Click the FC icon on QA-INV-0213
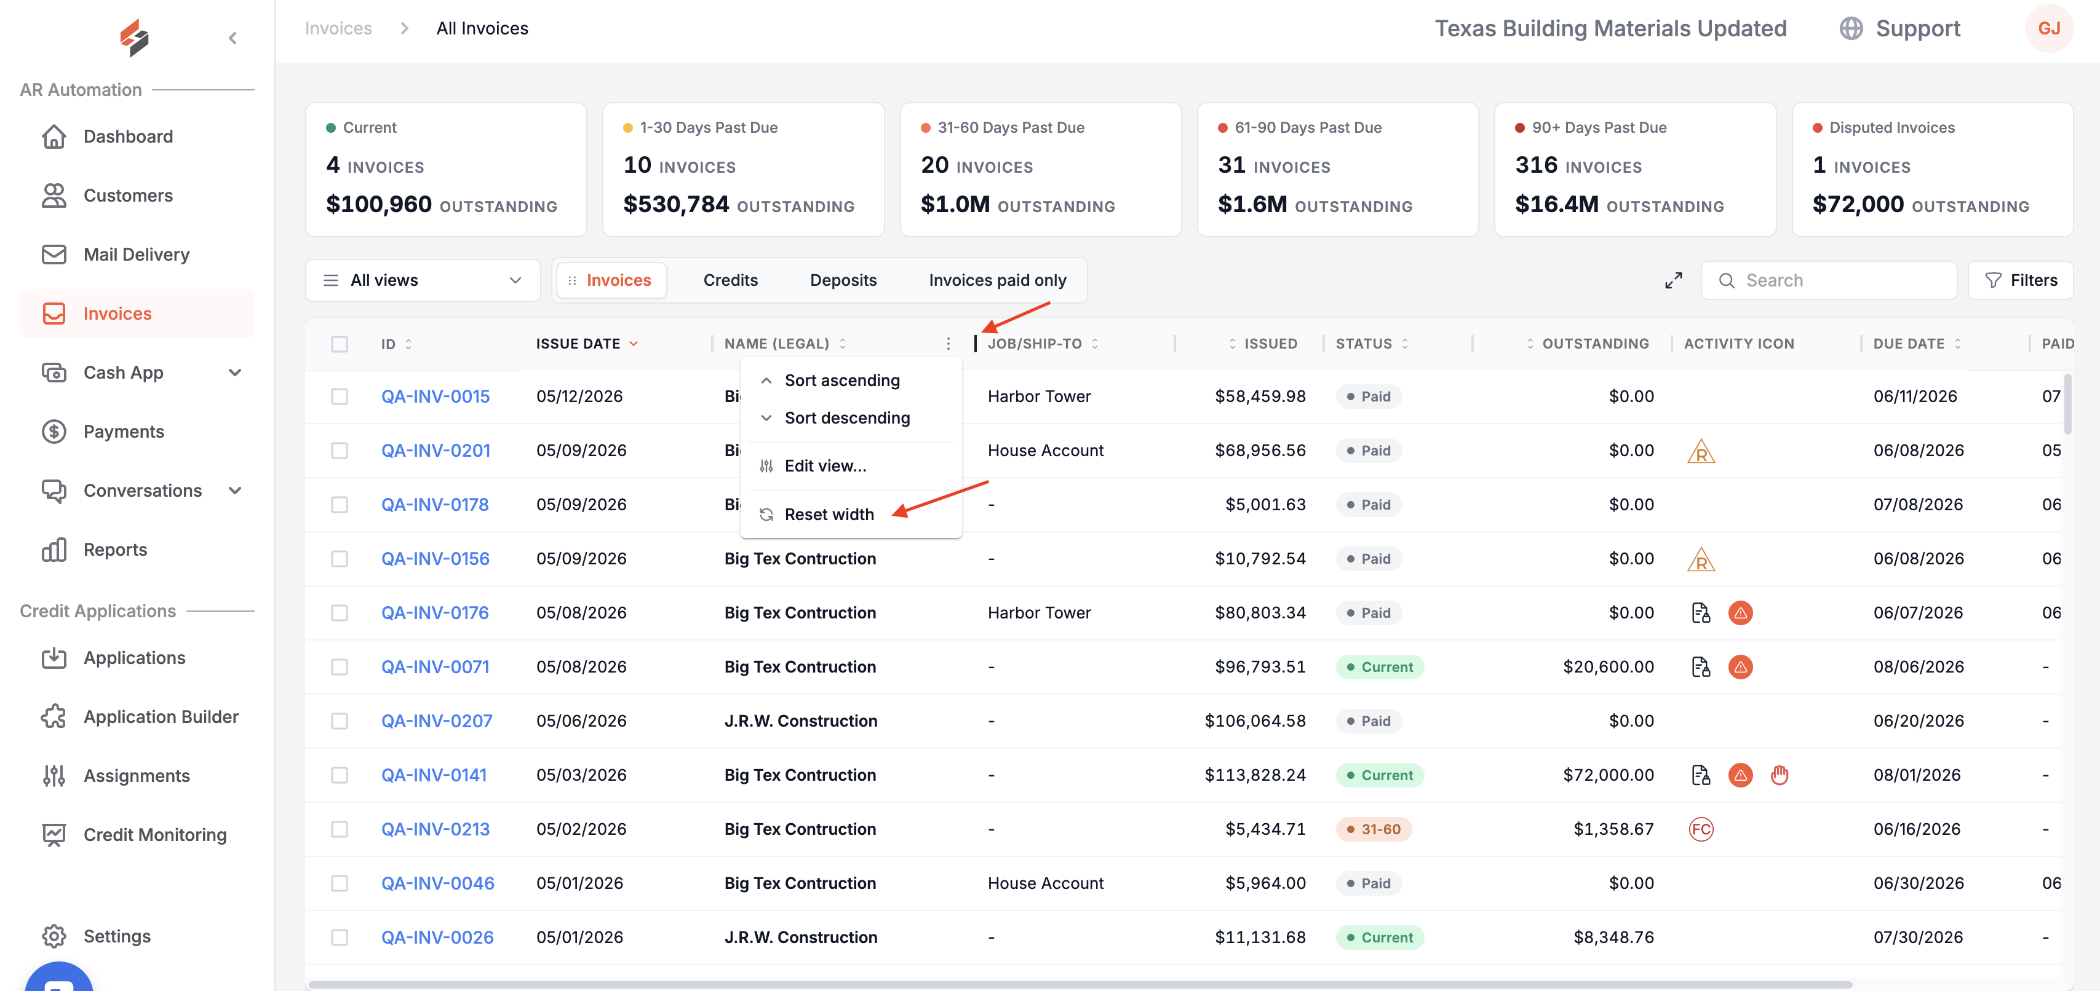Viewport: 2100px width, 991px height. (x=1701, y=829)
